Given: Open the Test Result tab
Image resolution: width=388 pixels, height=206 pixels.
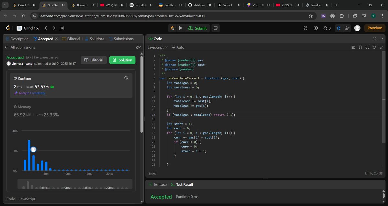Looking at the screenshot, I should coord(182,184).
